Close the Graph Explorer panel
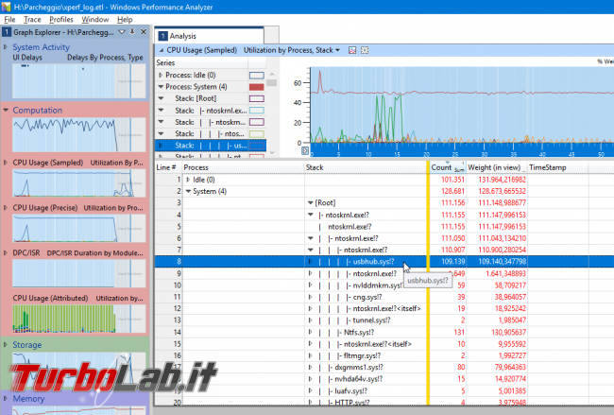This screenshot has height=415, width=614. click(144, 32)
